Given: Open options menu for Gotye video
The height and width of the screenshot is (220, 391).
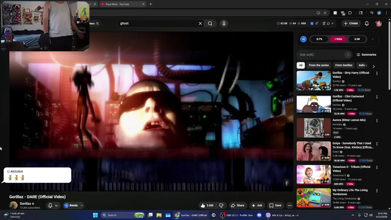Looking at the screenshot, I should (377, 144).
